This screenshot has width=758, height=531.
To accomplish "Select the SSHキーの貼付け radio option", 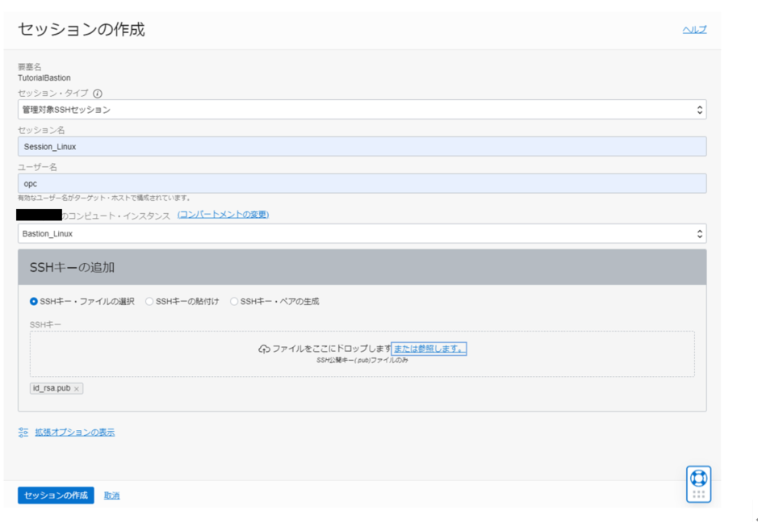I will click(x=149, y=302).
